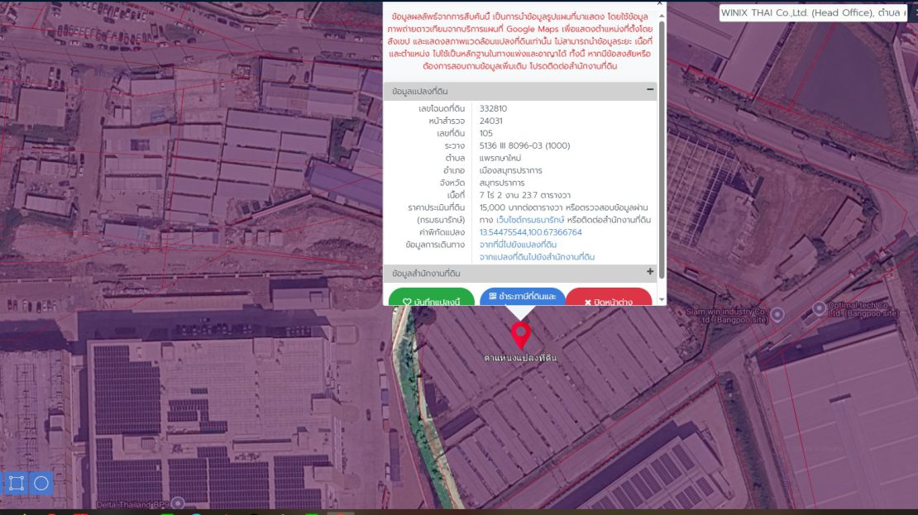Select the rectangle drawing tool

coord(16,484)
